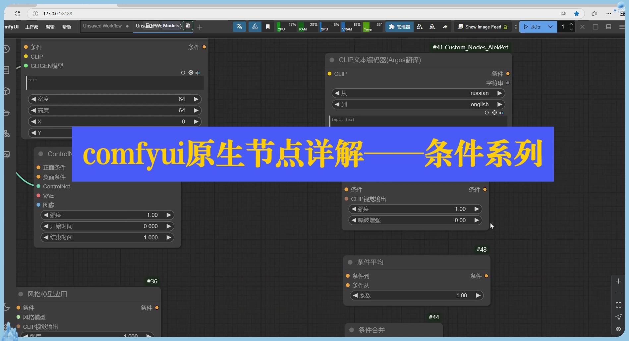This screenshot has width=629, height=341.
Task: Zoom in canvas with plus button
Action: point(618,281)
